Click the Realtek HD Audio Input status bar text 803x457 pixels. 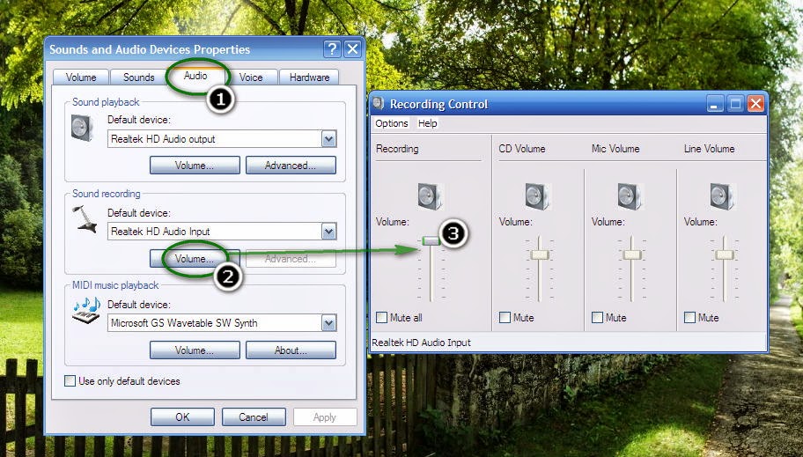tap(421, 343)
